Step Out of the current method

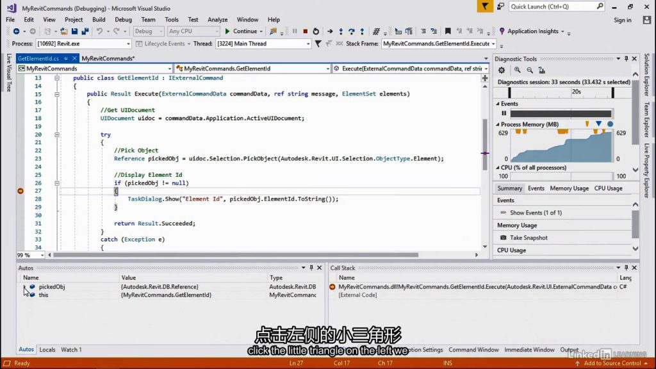pos(363,31)
